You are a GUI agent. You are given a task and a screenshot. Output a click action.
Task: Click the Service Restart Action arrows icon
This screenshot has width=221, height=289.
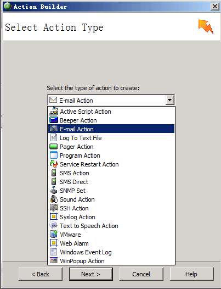tap(54, 164)
